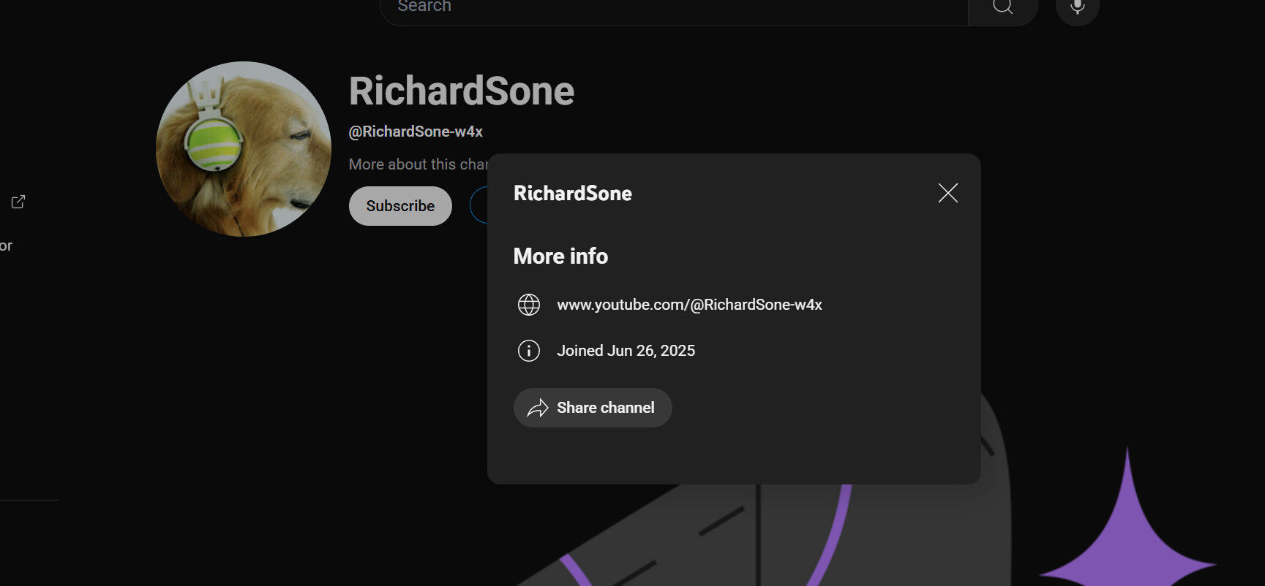The height and width of the screenshot is (586, 1265).
Task: Click the RichardSone title inside the dialog
Action: 573,193
